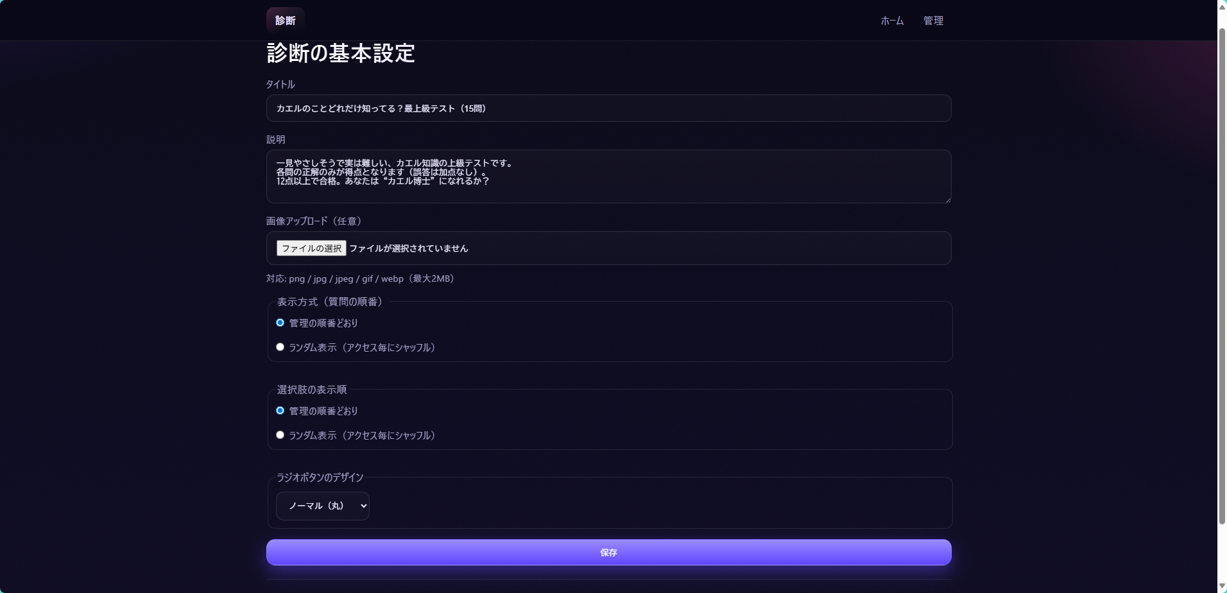Choose 管理の順番どおり radio under 選択肢の表示順
The width and height of the screenshot is (1227, 593).
pyautogui.click(x=280, y=411)
